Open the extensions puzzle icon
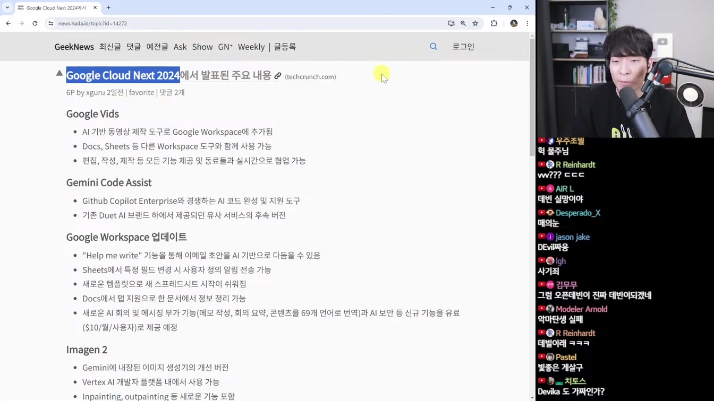 coord(494,23)
